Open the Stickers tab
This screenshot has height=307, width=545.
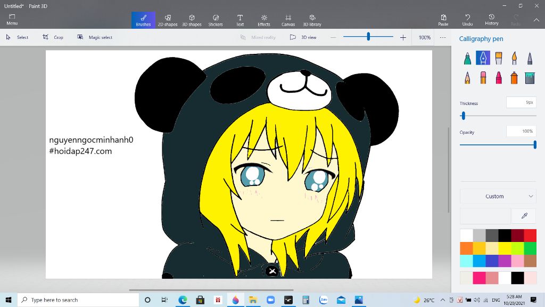216,20
